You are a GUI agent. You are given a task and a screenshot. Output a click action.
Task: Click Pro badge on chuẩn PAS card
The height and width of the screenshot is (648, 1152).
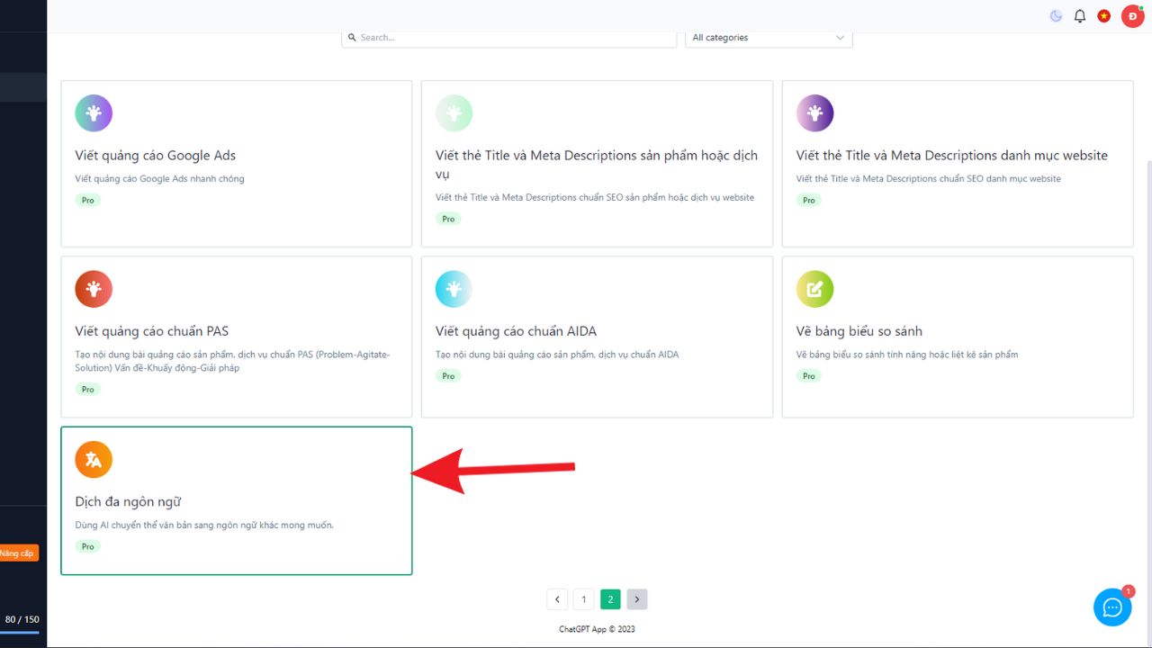88,389
